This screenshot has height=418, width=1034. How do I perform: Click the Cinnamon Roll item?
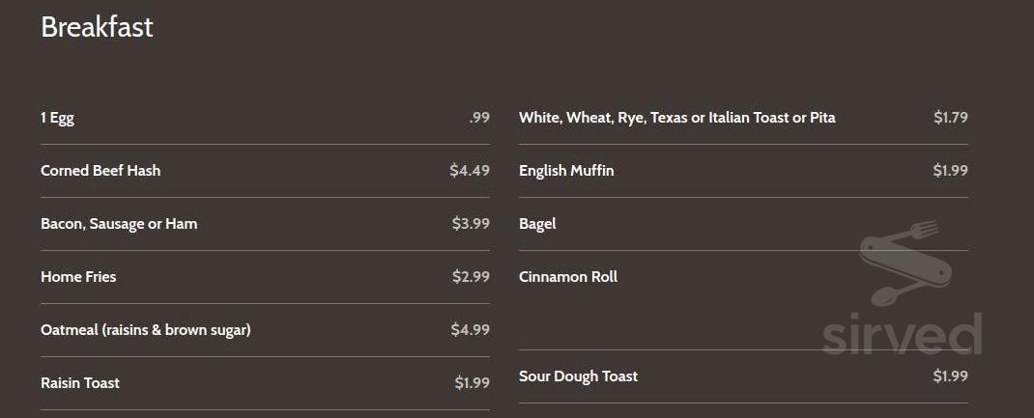tap(568, 277)
